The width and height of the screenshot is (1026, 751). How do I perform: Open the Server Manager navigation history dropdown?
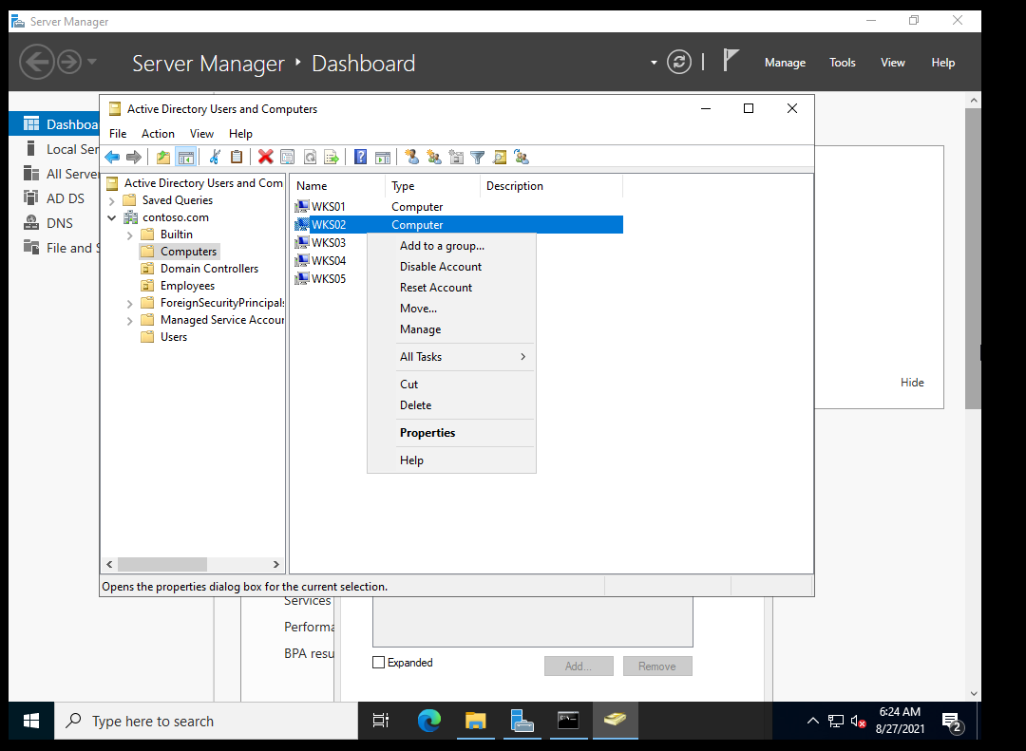pyautogui.click(x=92, y=62)
